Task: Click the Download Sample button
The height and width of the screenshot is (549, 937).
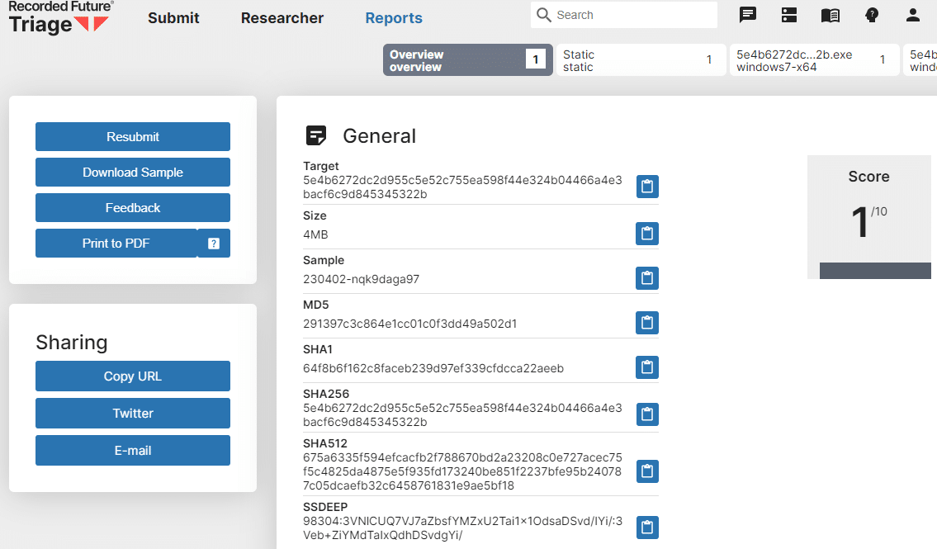Action: click(x=133, y=172)
